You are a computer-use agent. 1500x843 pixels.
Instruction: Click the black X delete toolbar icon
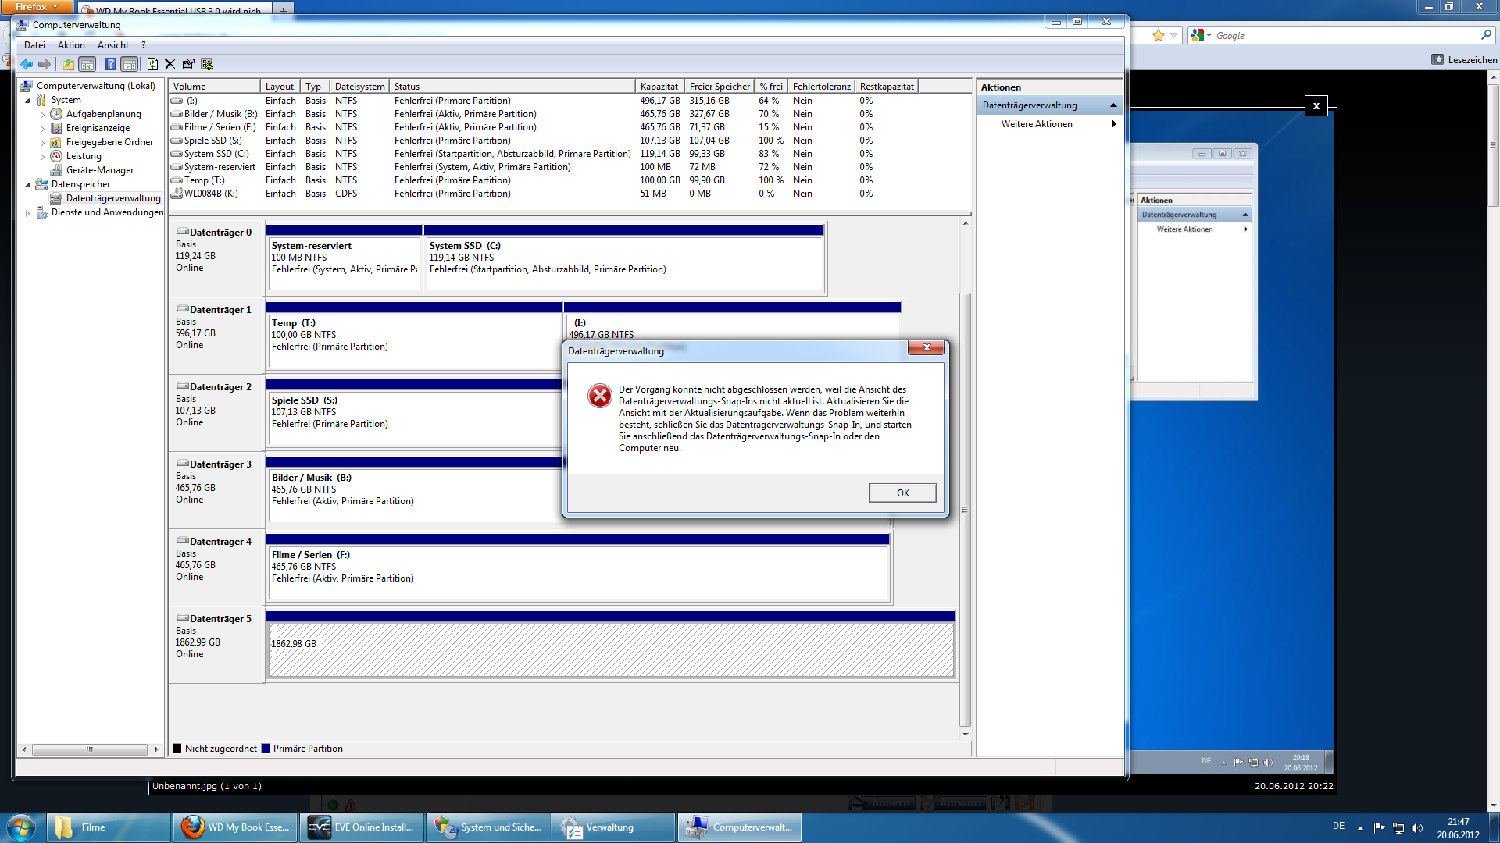(x=170, y=65)
